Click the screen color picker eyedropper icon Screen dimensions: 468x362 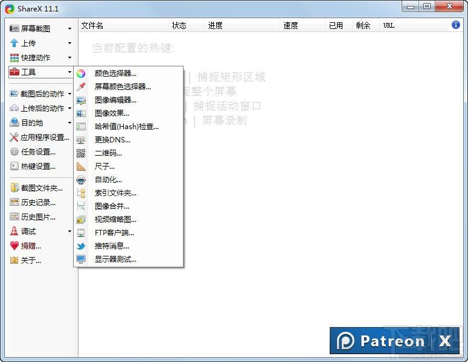pyautogui.click(x=81, y=87)
